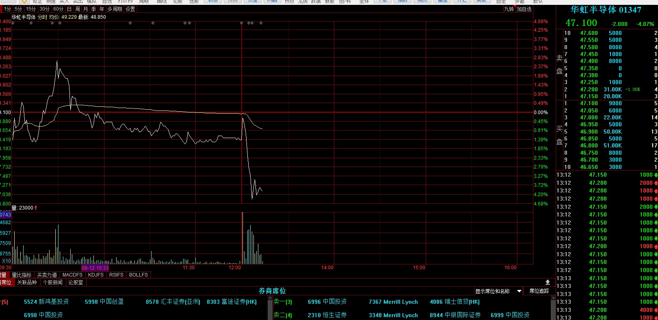Click 加自选 to add to watchlist
Image resolution: width=658 pixels, height=320 pixels.
pos(524,9)
